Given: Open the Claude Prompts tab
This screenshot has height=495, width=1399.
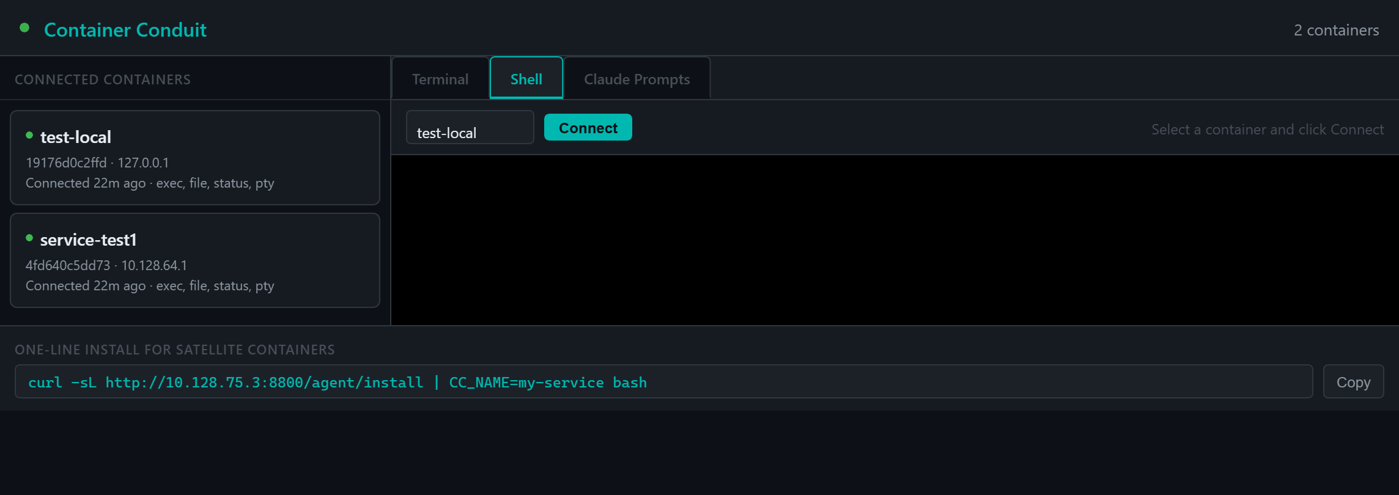Looking at the screenshot, I should (x=637, y=79).
